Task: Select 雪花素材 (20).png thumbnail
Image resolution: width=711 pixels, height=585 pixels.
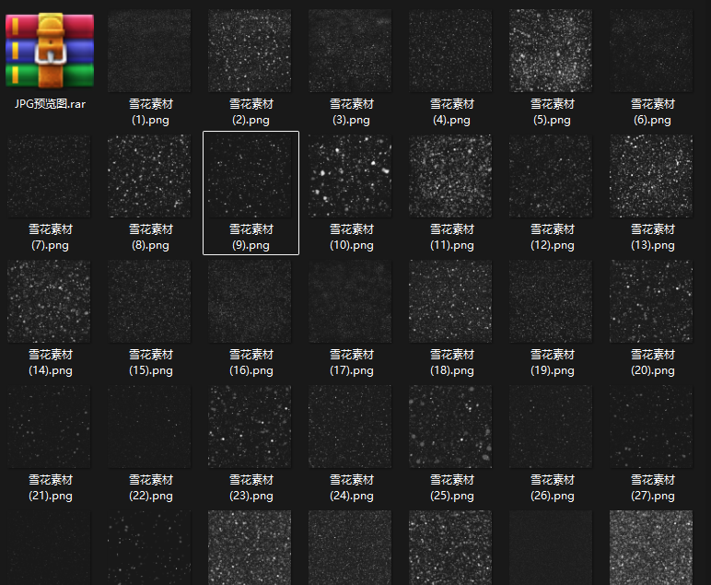Action: click(652, 302)
